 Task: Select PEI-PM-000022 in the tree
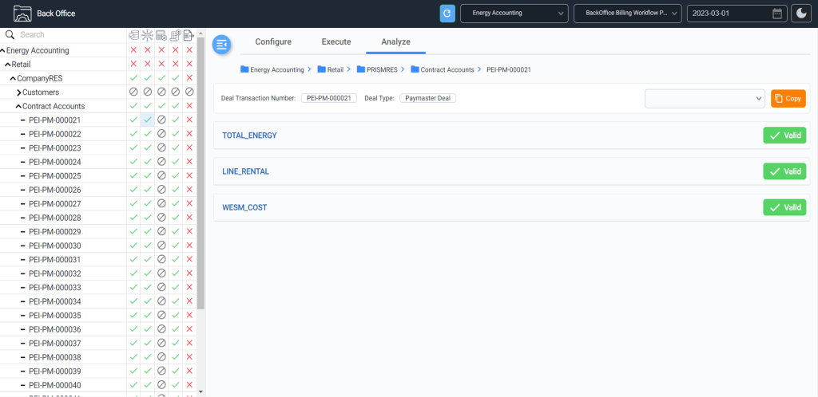(x=55, y=134)
